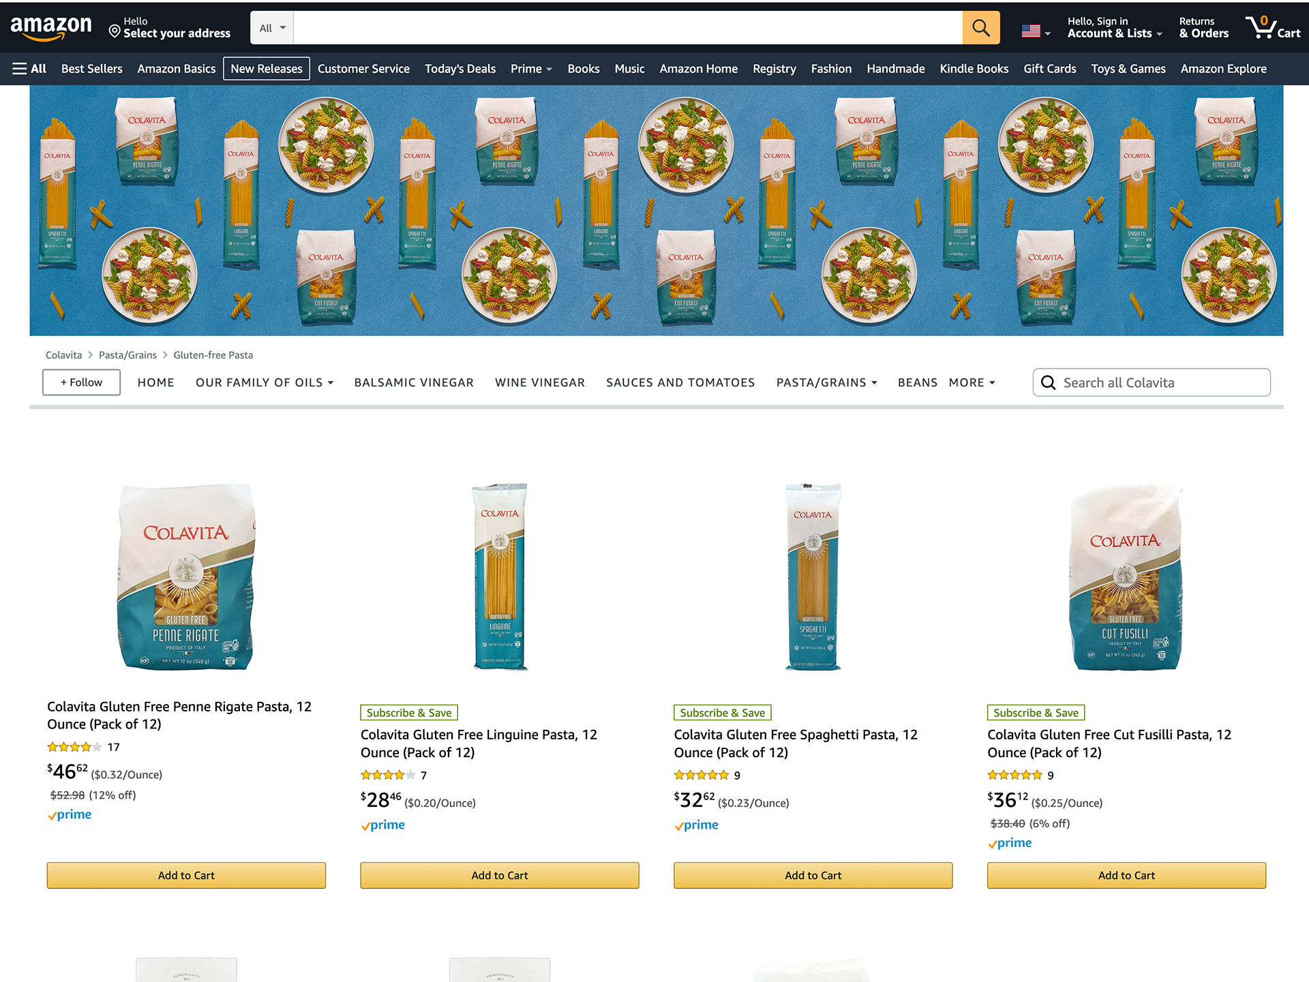Open the shopping cart icon
The height and width of the screenshot is (982, 1309).
click(1272, 28)
